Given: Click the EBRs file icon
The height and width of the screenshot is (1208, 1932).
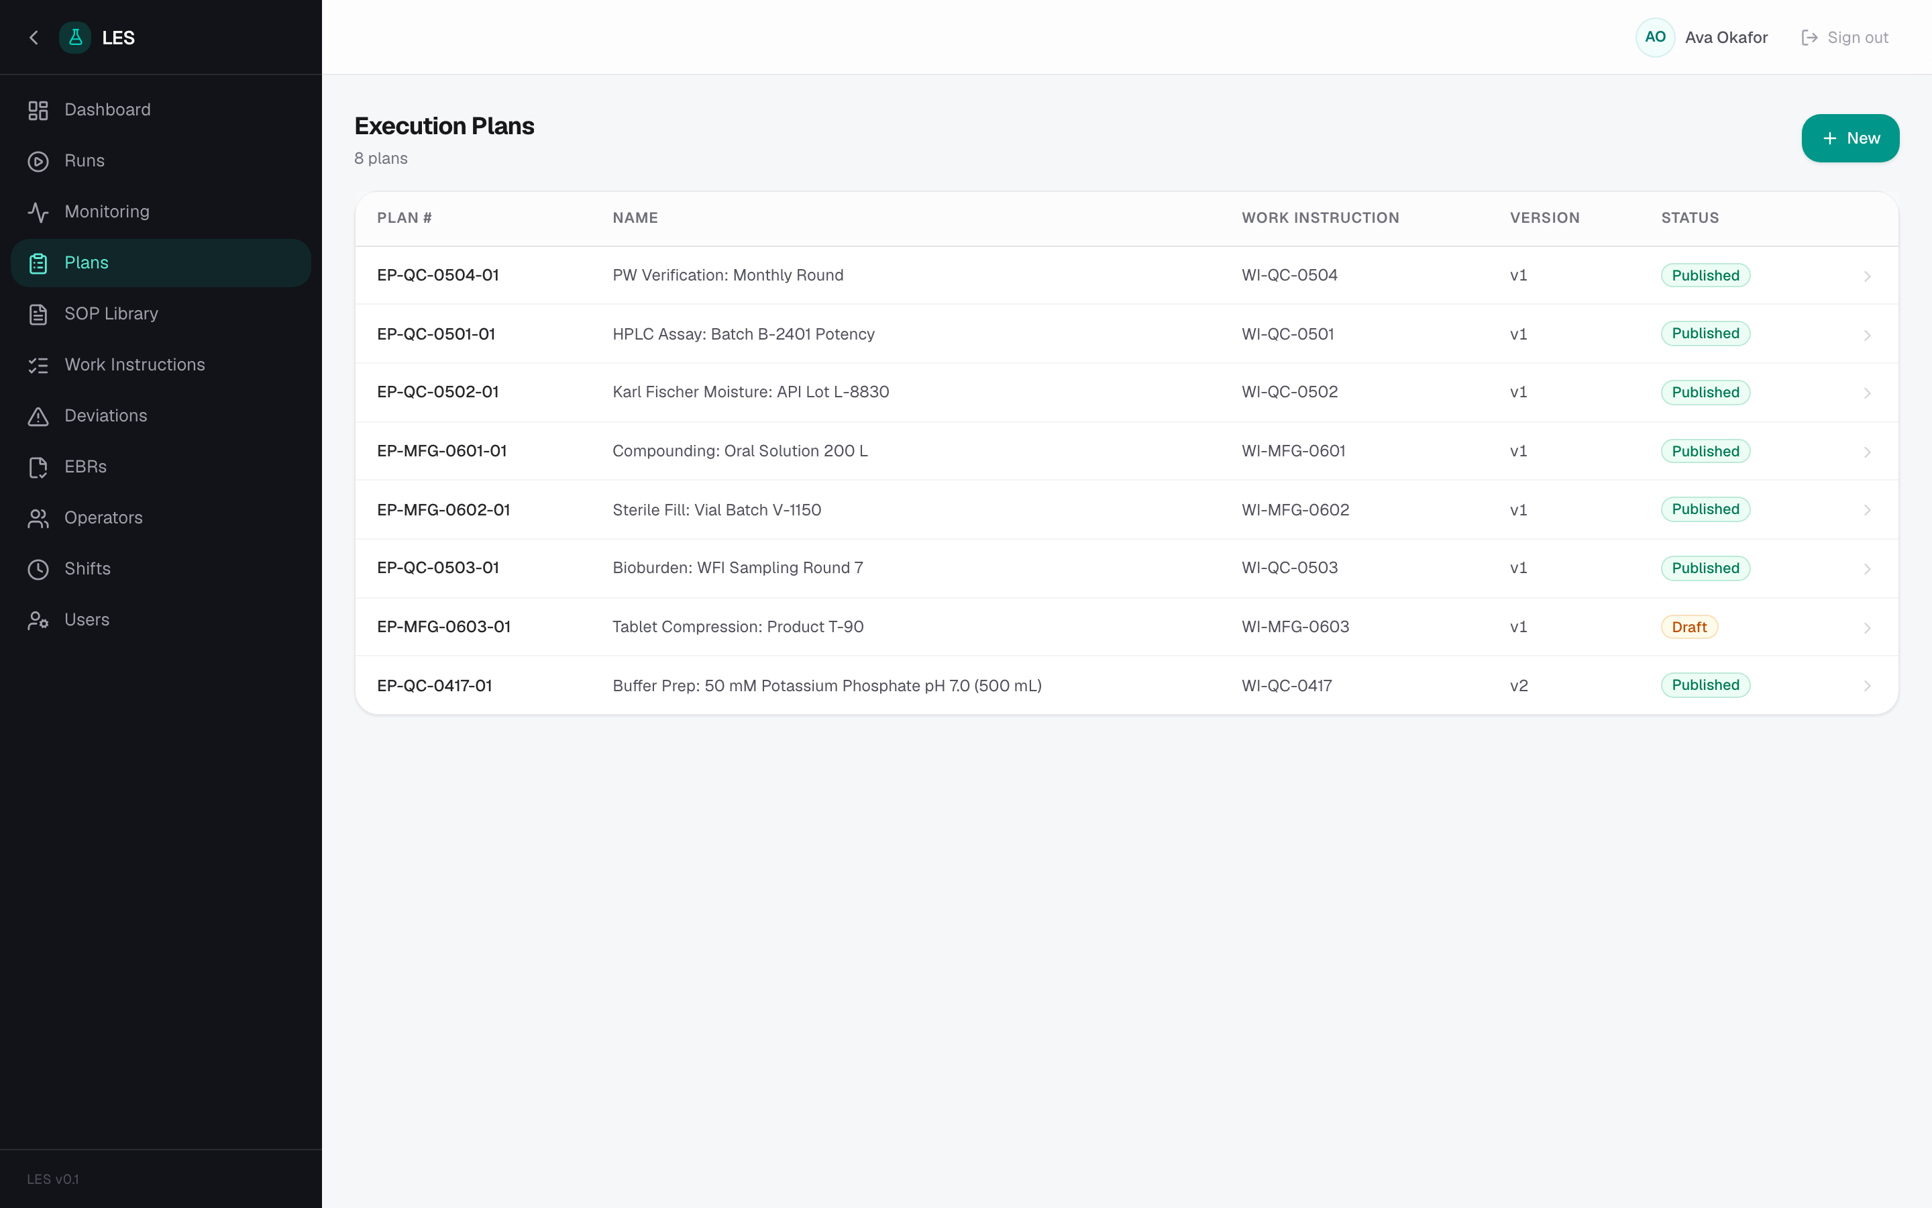Looking at the screenshot, I should pyautogui.click(x=38, y=467).
